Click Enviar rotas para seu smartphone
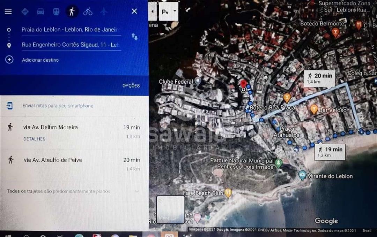377x237 pixels. pos(58,106)
